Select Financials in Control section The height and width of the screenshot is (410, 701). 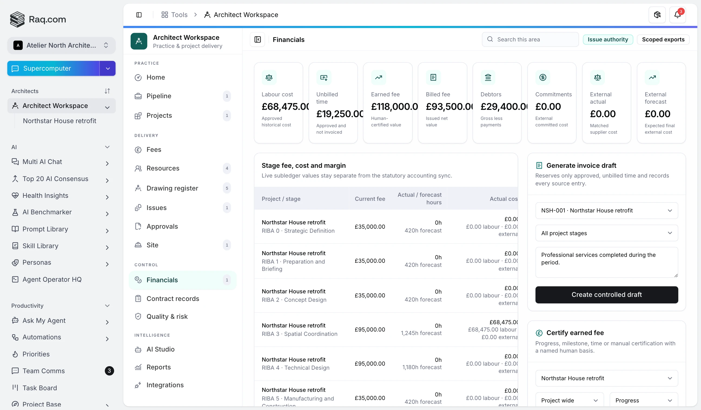tap(183, 280)
